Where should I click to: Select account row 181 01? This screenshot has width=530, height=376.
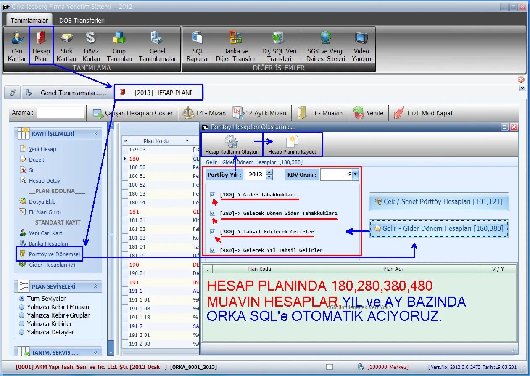coord(160,220)
